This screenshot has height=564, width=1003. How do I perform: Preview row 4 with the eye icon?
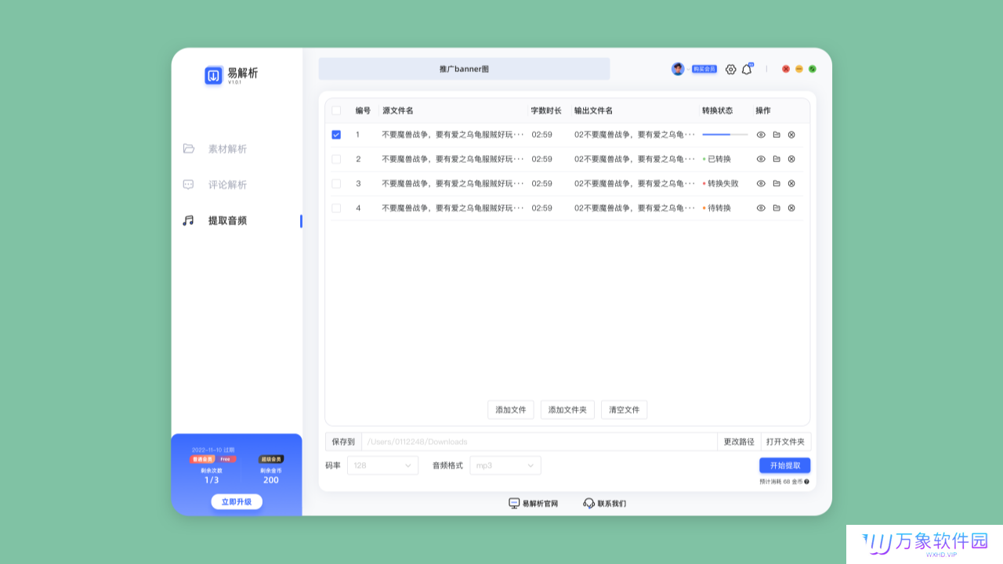point(761,208)
